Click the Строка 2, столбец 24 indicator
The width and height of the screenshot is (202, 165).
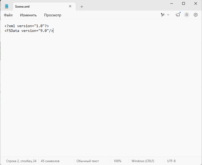click(21, 161)
